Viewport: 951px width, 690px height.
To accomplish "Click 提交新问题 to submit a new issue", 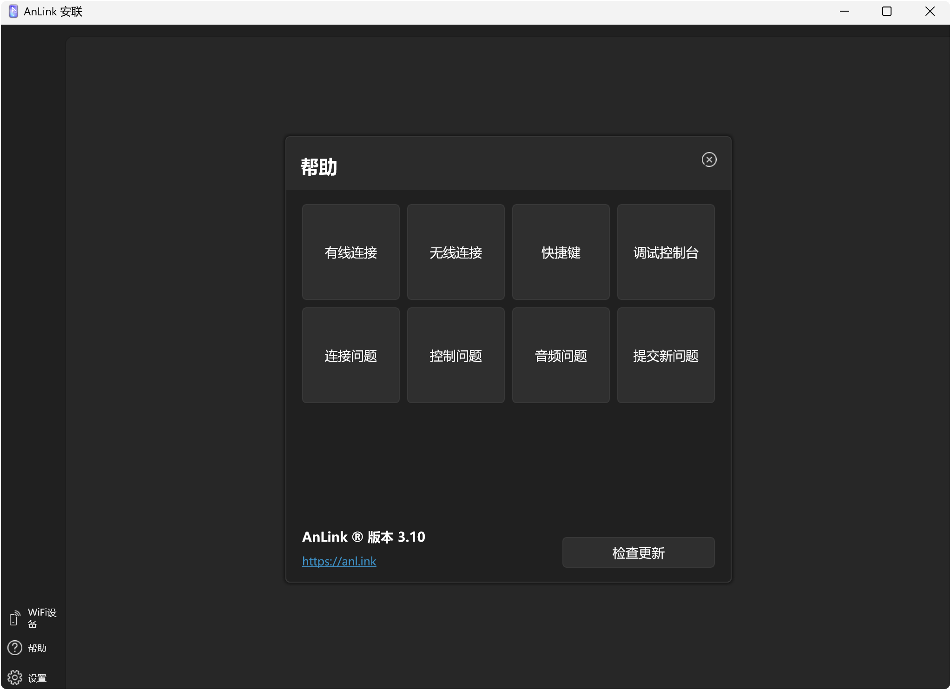I will coord(665,355).
